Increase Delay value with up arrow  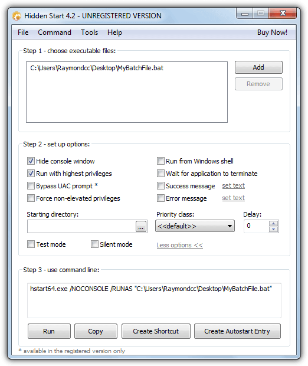pyautogui.click(x=273, y=224)
